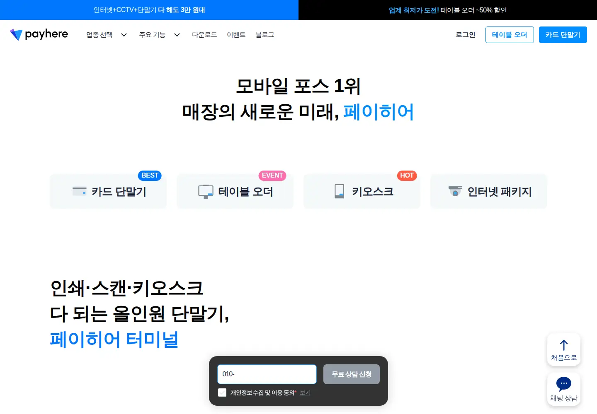
Task: Submit with 무료 상담 신청 button
Action: click(x=352, y=374)
